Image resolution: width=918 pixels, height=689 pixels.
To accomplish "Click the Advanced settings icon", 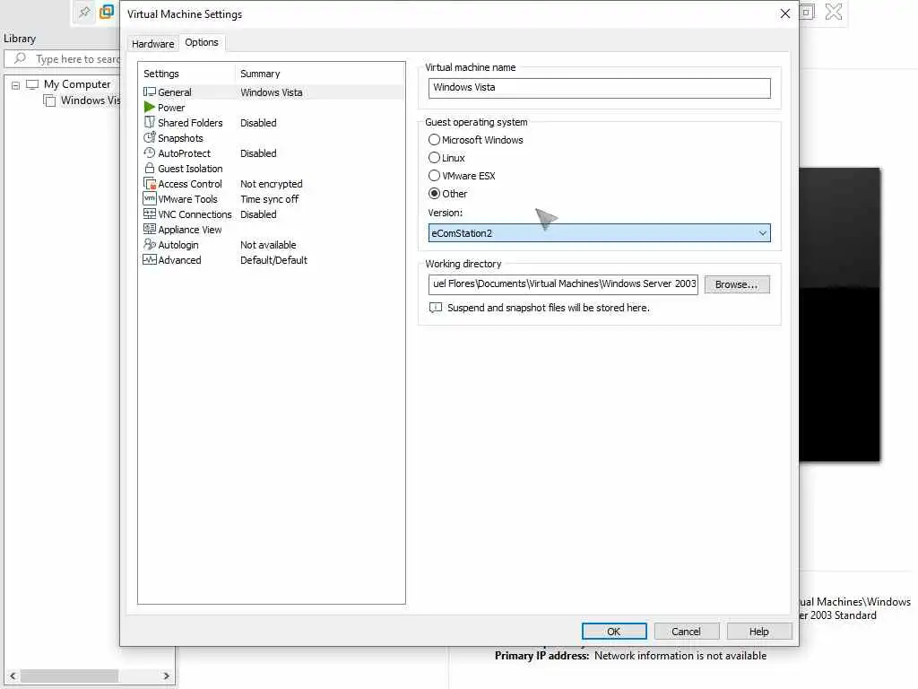I will tap(150, 259).
